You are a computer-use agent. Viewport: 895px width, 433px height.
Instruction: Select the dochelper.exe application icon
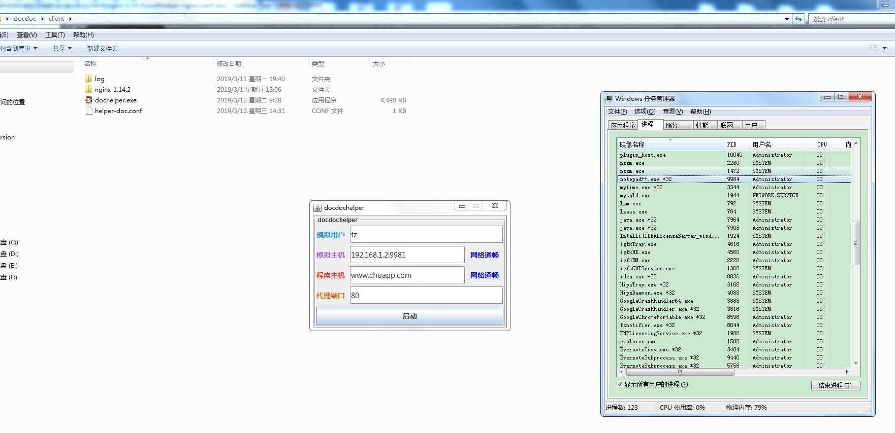[89, 100]
